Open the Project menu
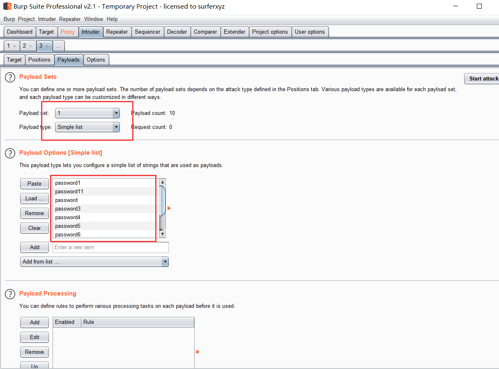This screenshot has height=369, width=499. coord(26,19)
